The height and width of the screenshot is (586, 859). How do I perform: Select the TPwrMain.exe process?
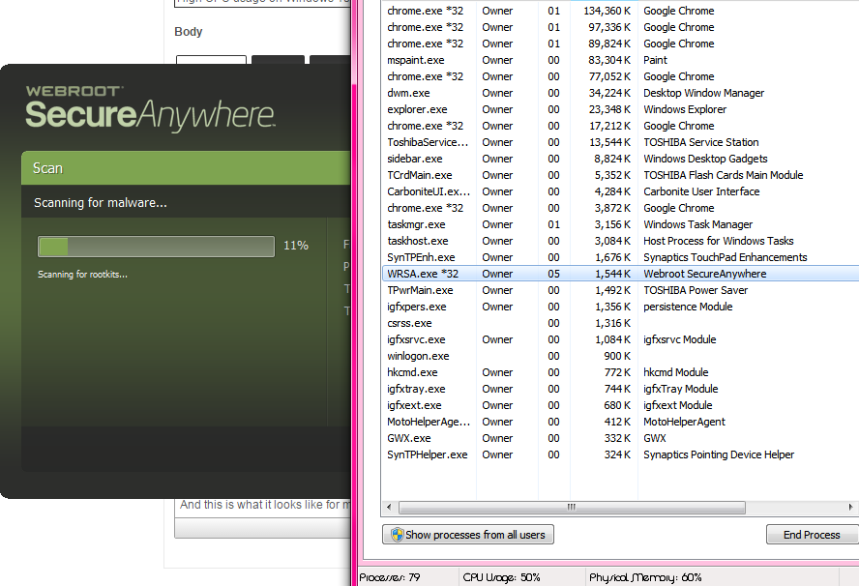point(620,290)
